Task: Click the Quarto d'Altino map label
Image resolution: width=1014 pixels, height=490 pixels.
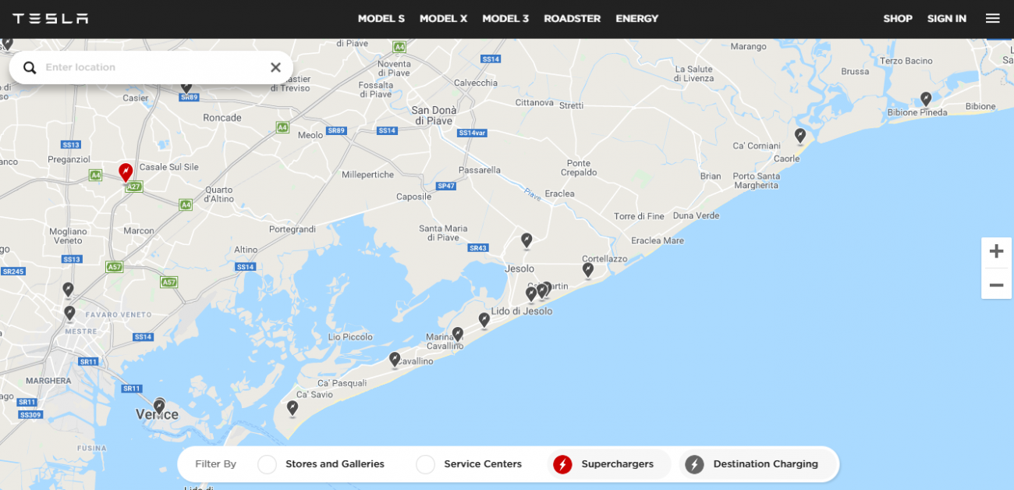Action: (x=219, y=194)
